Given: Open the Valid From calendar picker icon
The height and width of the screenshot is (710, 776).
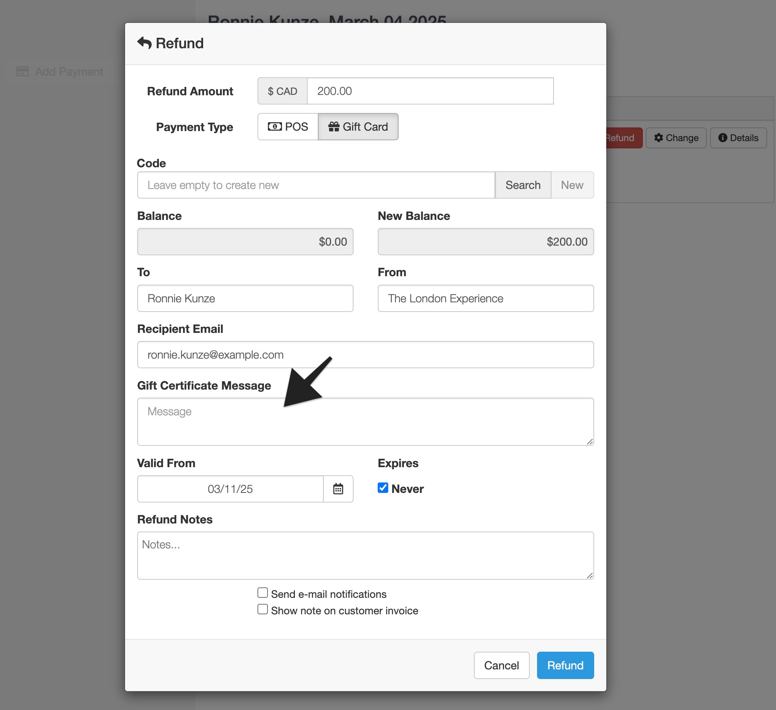Looking at the screenshot, I should pyautogui.click(x=338, y=489).
